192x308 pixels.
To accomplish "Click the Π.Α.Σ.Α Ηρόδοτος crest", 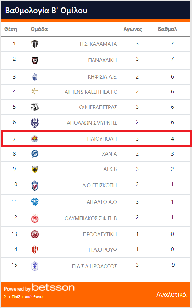I will click(x=35, y=266).
